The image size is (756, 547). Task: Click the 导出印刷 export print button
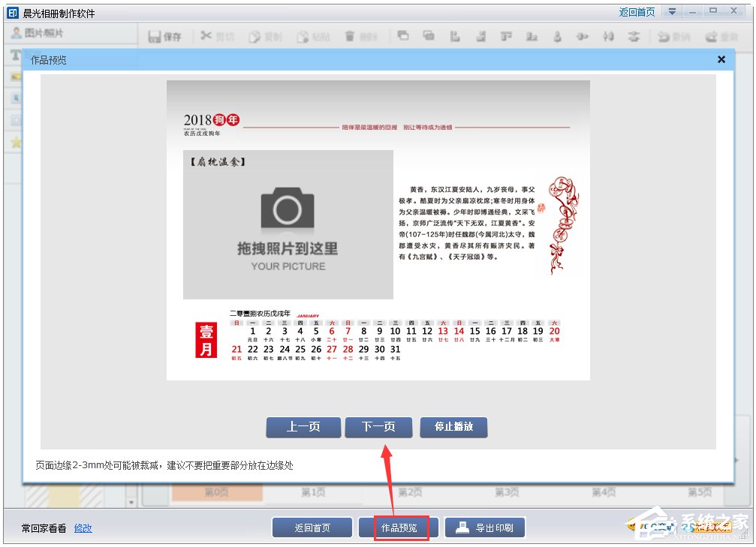point(485,527)
